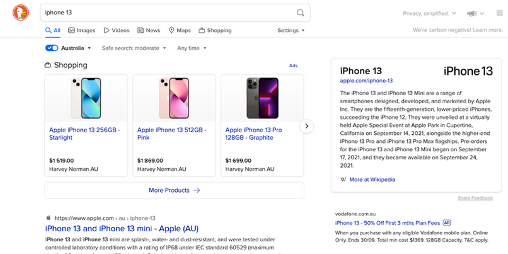
Task: Switch to the Images tab
Action: coord(81,31)
